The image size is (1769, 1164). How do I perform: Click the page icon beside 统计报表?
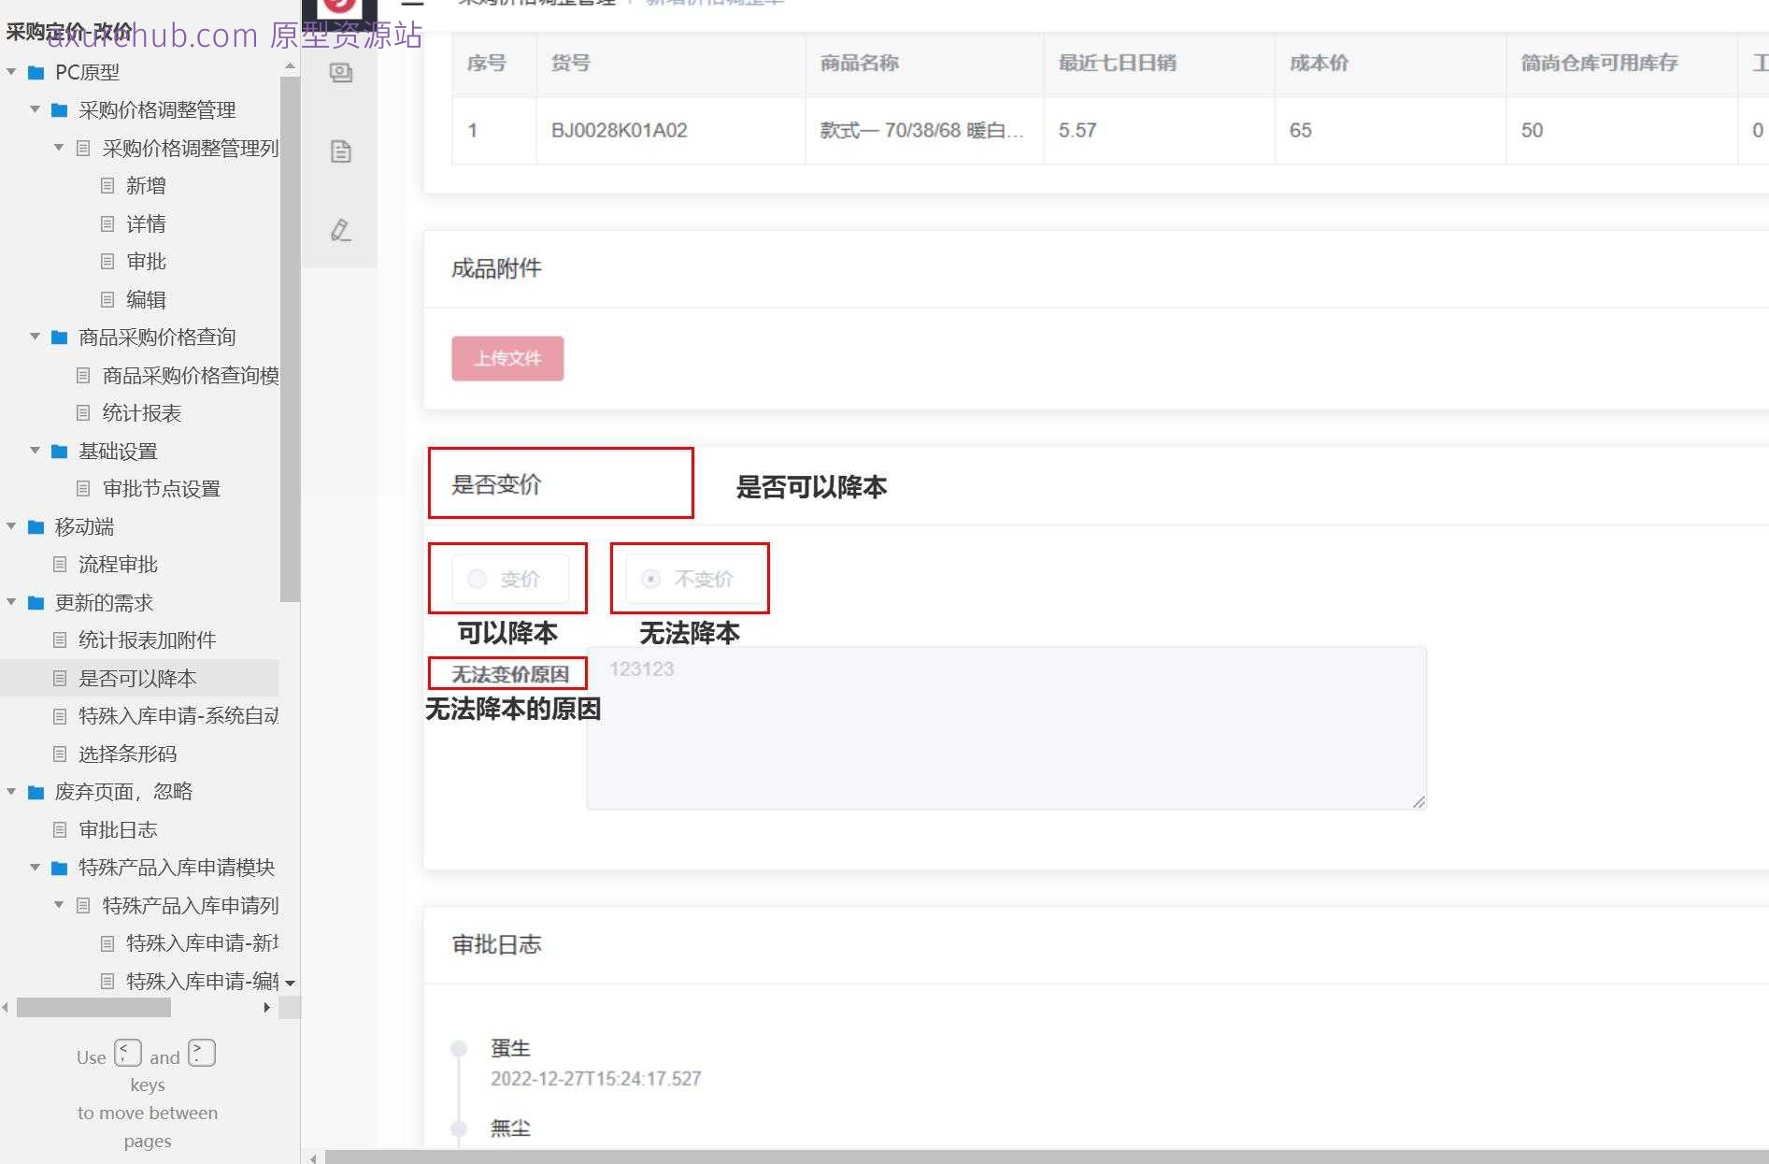click(84, 412)
